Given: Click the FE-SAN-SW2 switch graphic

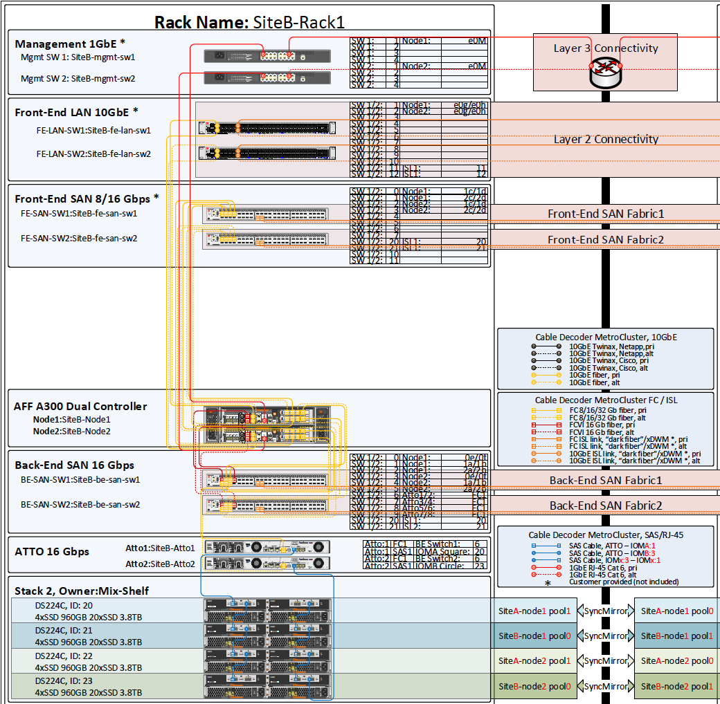Looking at the screenshot, I should point(265,239).
